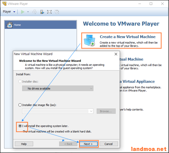169x153 pixels.
Task: Click Create a New Virtual Machine link
Action: [x=128, y=37]
